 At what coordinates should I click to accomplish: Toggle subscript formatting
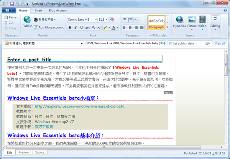point(93,28)
